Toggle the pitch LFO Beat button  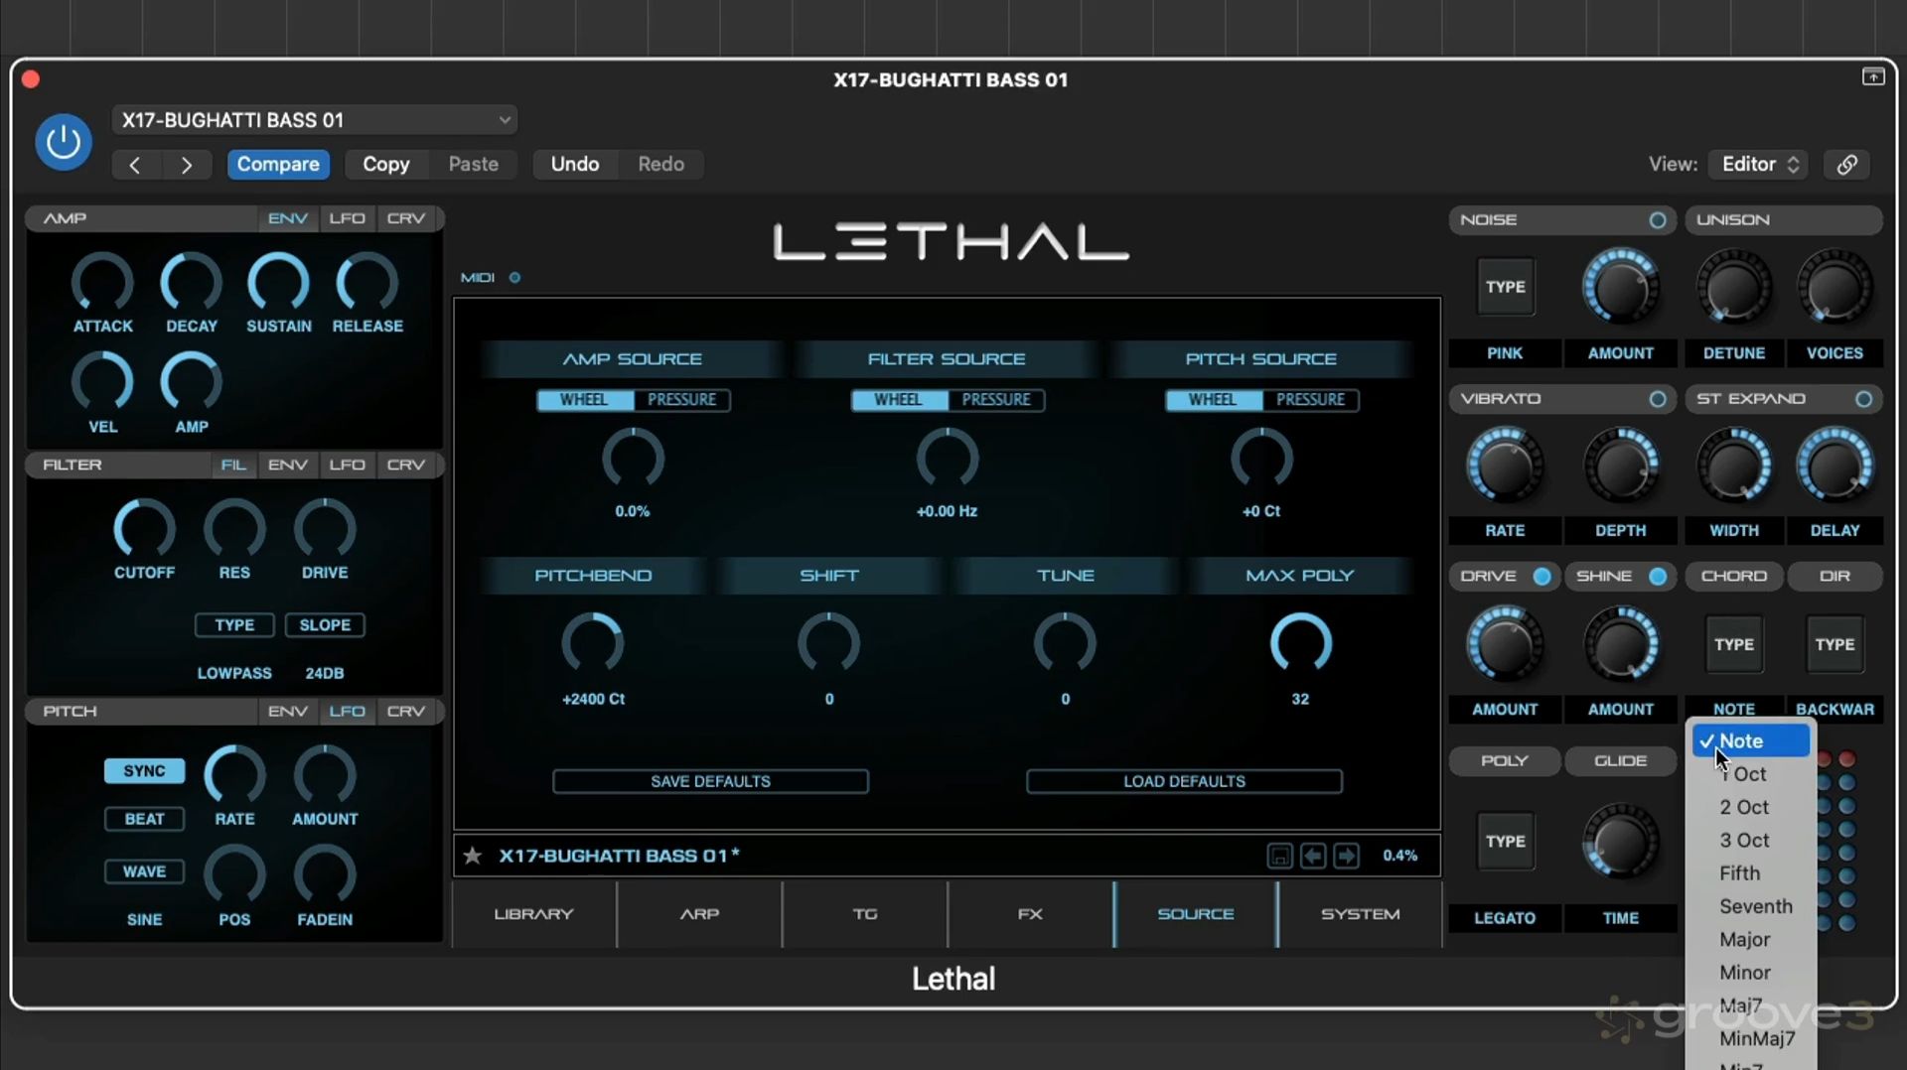[x=144, y=819]
